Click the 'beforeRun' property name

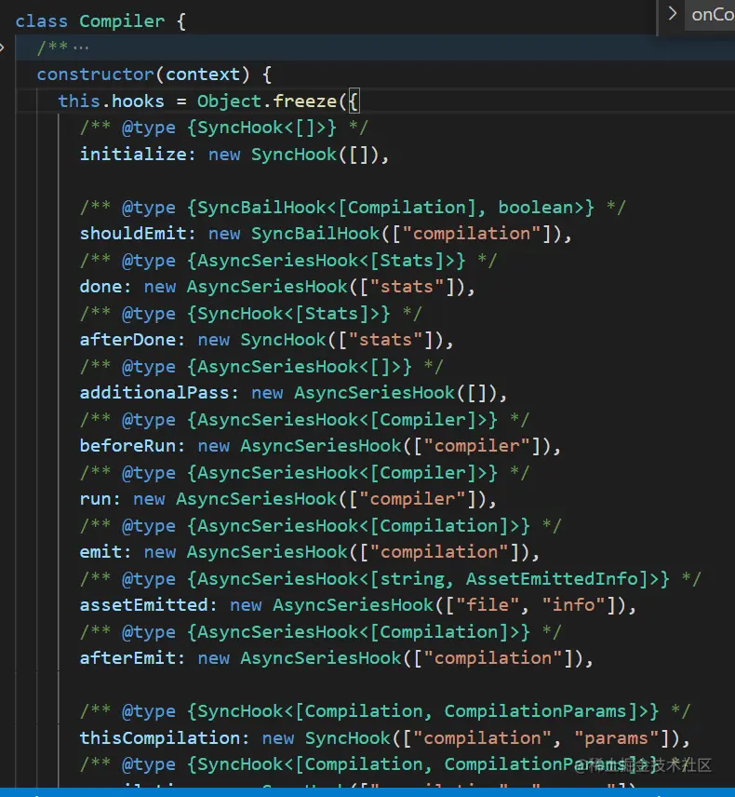tap(127, 446)
